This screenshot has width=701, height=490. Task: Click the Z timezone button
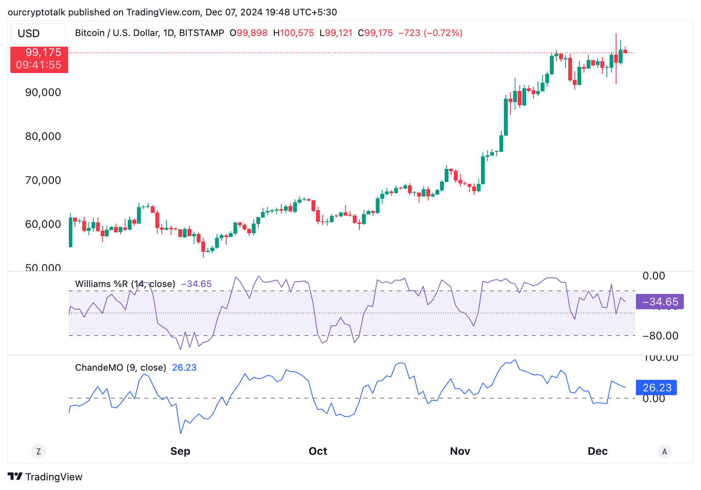pos(39,451)
